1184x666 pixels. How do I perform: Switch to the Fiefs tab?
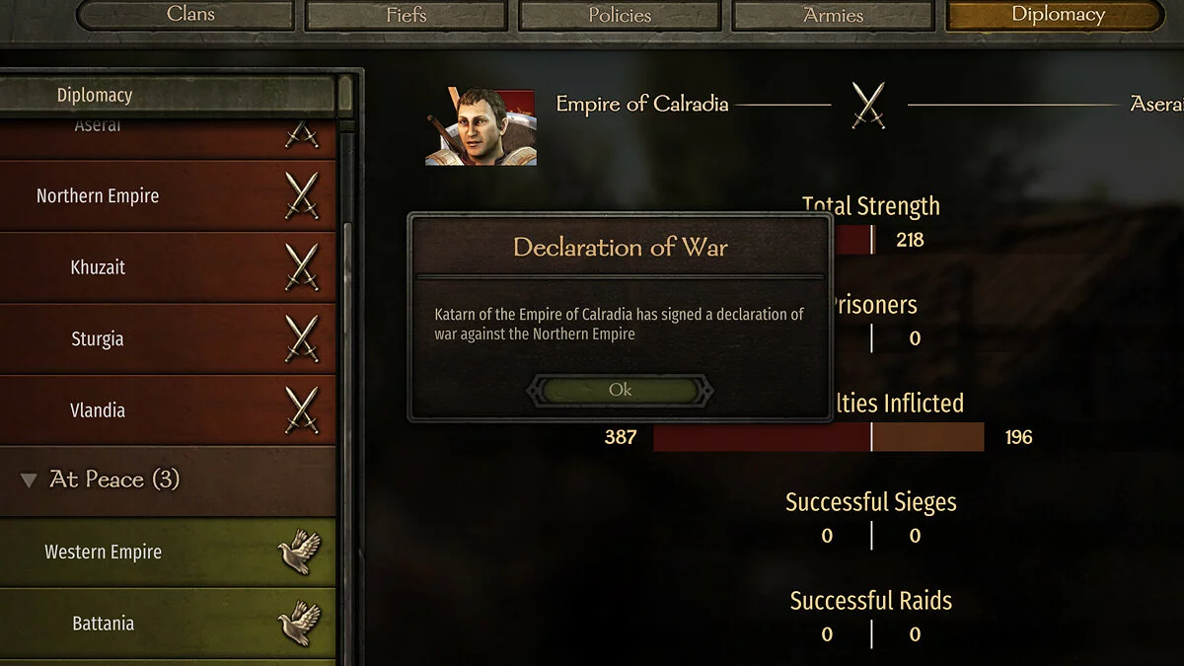pos(406,15)
